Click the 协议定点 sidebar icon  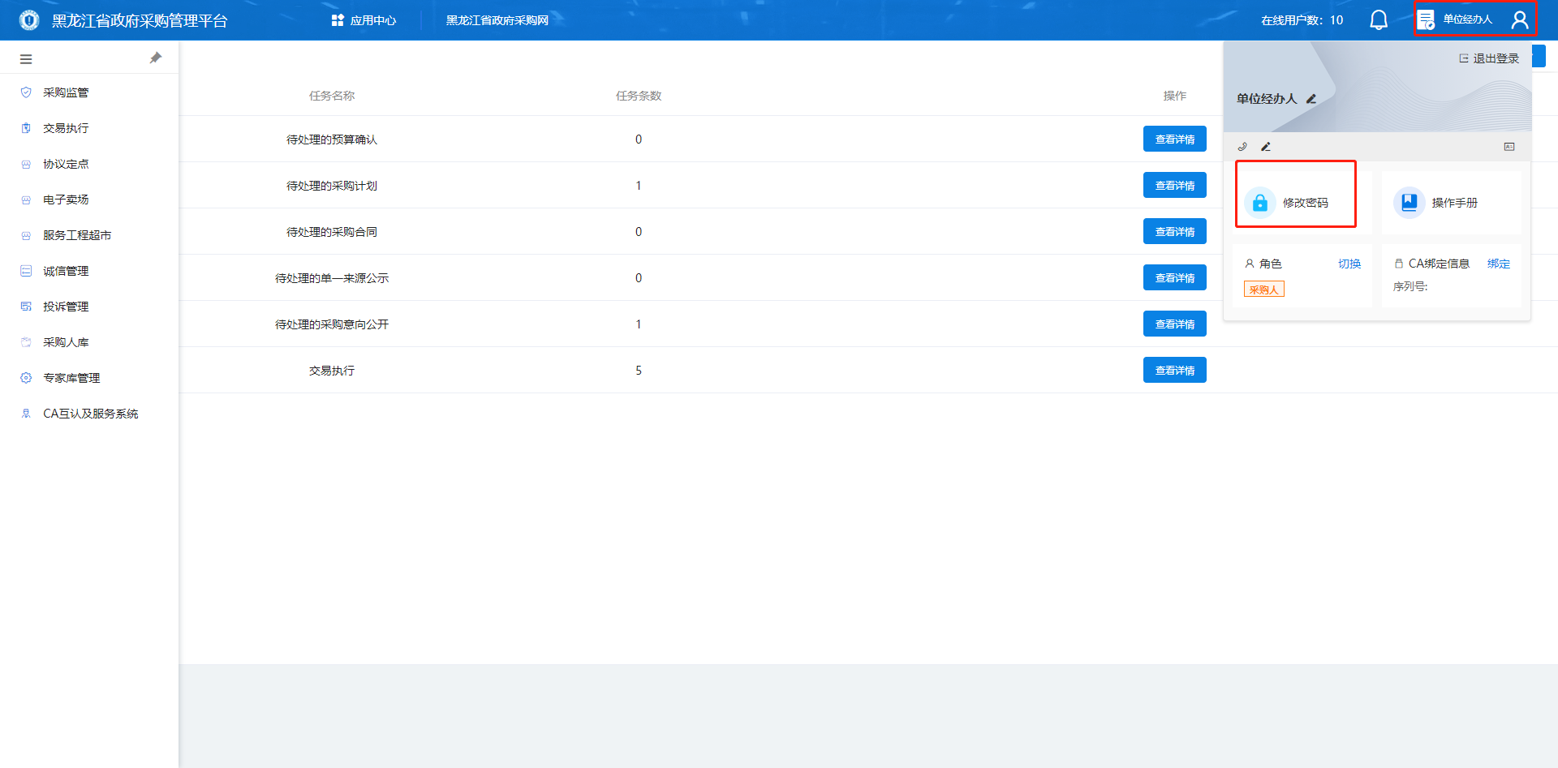click(26, 164)
